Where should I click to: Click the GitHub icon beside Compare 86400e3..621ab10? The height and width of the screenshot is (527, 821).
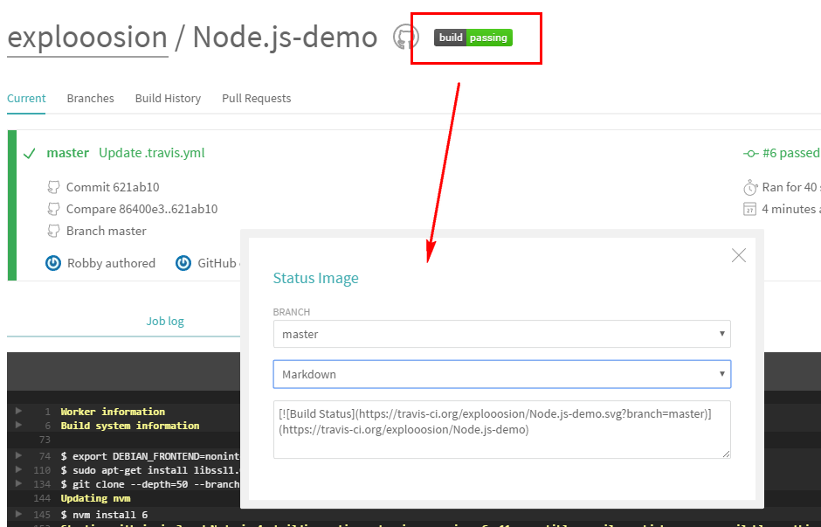coord(53,209)
